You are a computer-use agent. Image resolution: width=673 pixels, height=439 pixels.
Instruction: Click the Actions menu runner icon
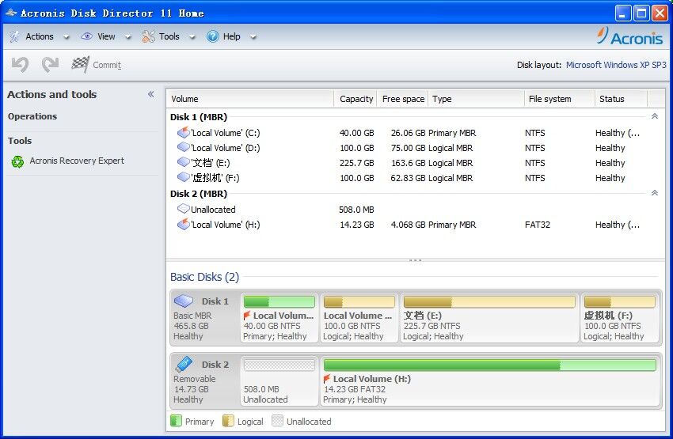coord(14,37)
